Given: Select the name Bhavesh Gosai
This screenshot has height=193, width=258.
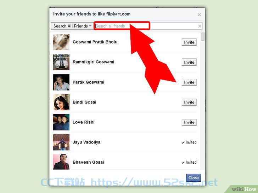Looking at the screenshot, I should tap(88, 162).
